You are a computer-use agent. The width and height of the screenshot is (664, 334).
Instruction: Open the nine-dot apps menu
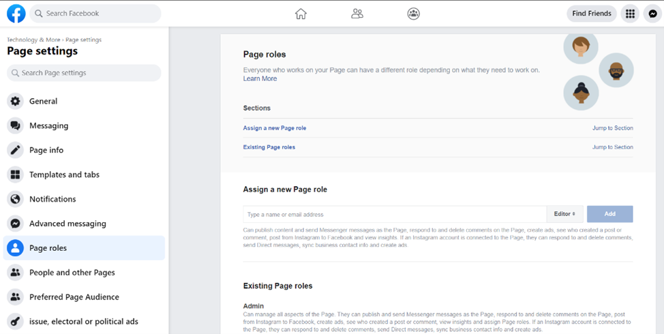pyautogui.click(x=630, y=14)
